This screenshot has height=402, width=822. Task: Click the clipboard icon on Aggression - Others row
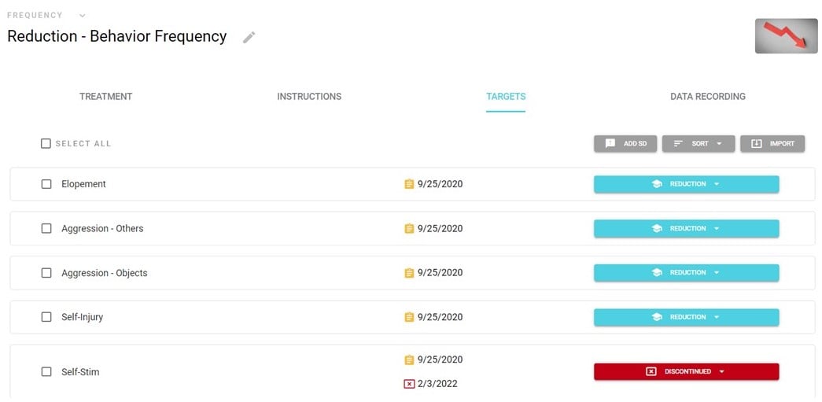coord(409,229)
